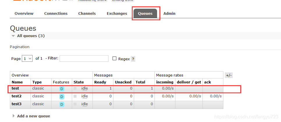The height and width of the screenshot is (122, 281).
Task: Click the state indicator square for test3
Action: pyautogui.click(x=75, y=104)
